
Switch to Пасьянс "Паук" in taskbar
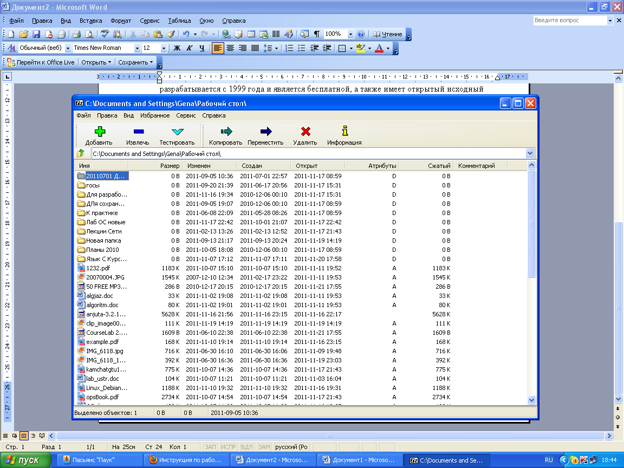100,460
